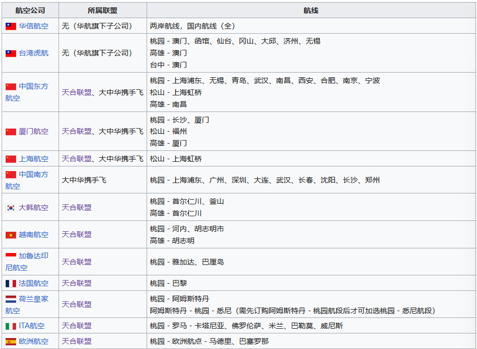Open the 法国航空 link

(34, 283)
